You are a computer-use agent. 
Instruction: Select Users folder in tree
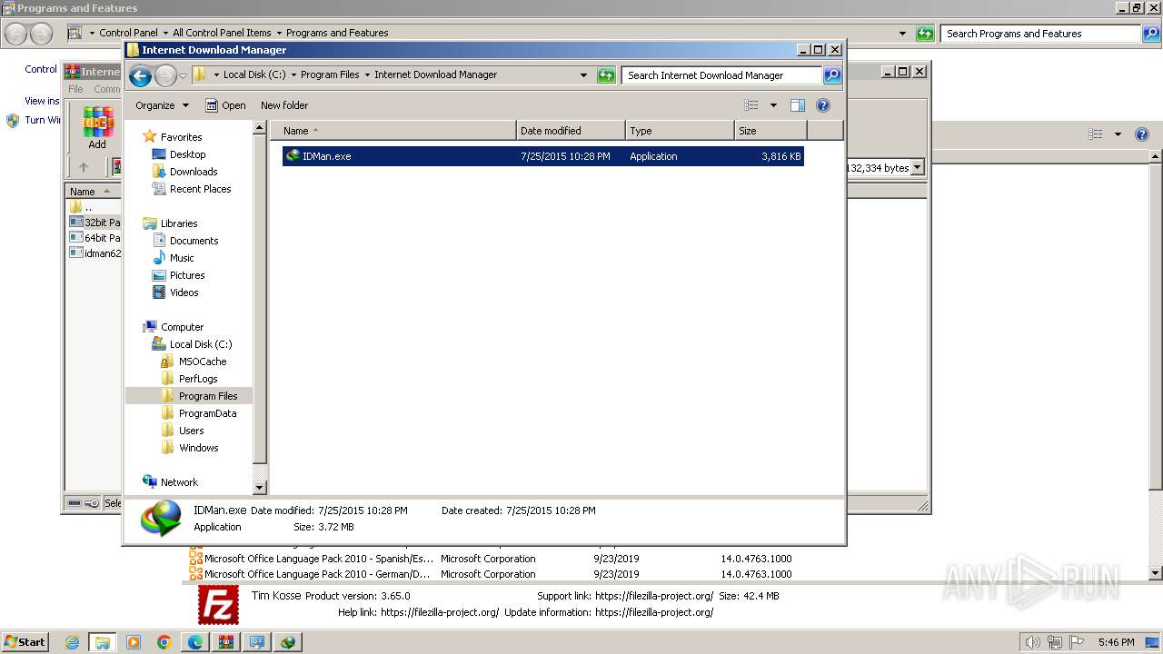191,431
